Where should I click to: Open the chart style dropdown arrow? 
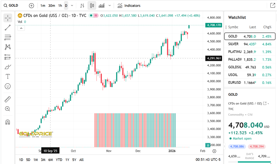pos(110,5)
